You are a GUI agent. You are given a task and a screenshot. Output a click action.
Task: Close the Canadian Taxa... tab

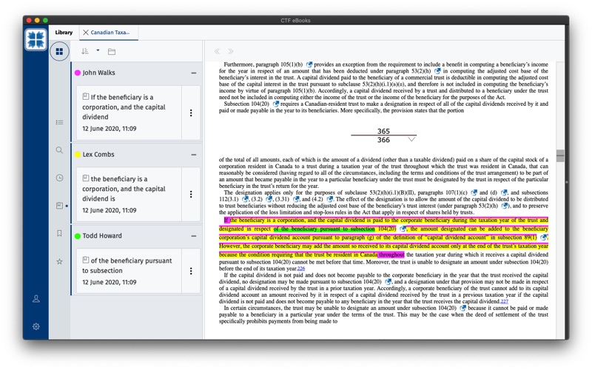coord(86,33)
